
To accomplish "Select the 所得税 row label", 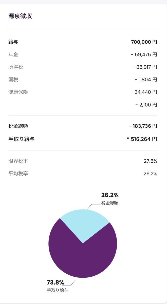I will (x=16, y=67).
